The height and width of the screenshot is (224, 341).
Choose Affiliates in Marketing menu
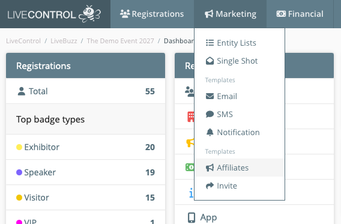[x=240, y=168]
